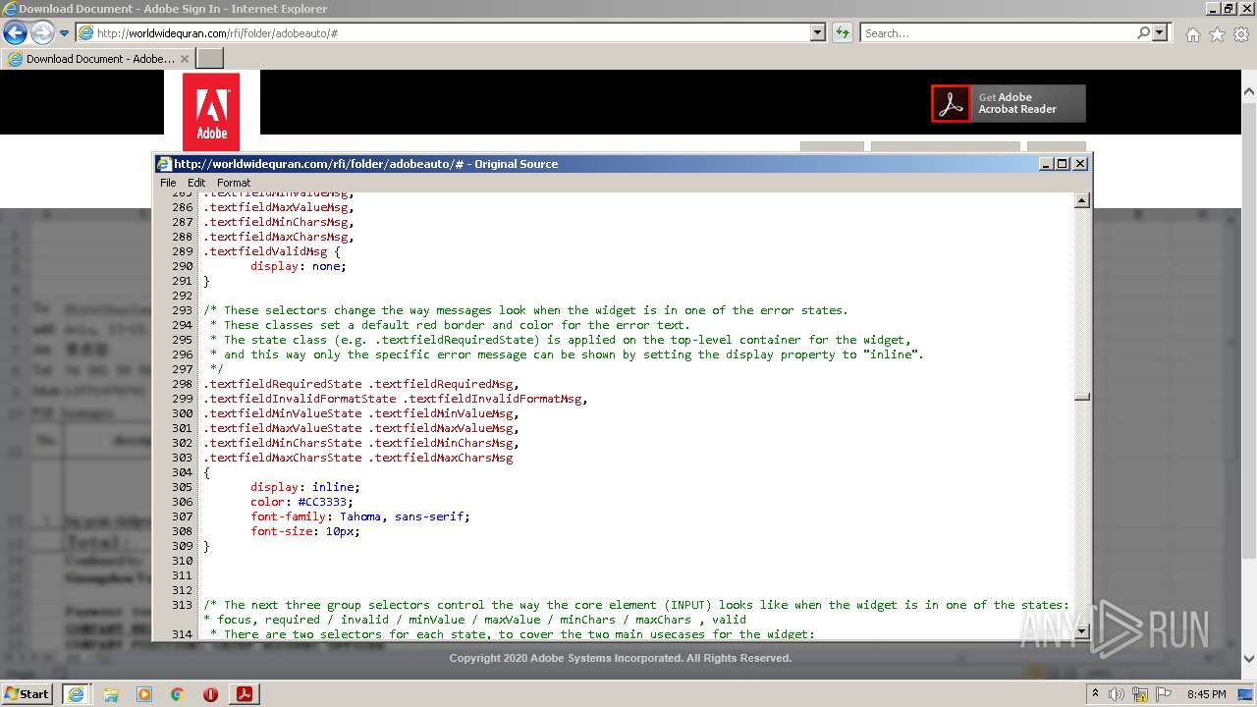
Task: Click Get Adobe Acrobat Reader banner
Action: click(1009, 103)
